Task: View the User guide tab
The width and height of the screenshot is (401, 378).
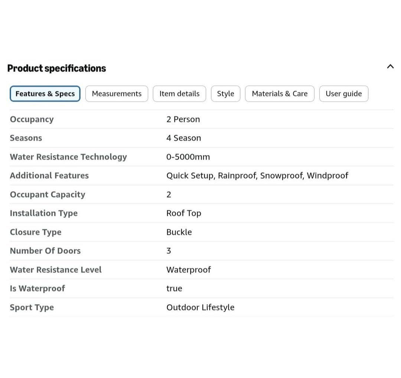Action: pyautogui.click(x=344, y=94)
